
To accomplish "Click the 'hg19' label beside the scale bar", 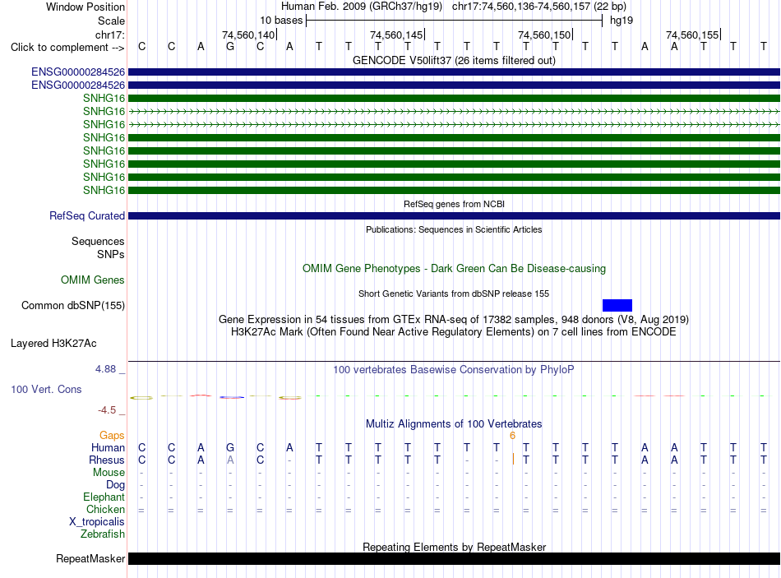I will coord(622,21).
